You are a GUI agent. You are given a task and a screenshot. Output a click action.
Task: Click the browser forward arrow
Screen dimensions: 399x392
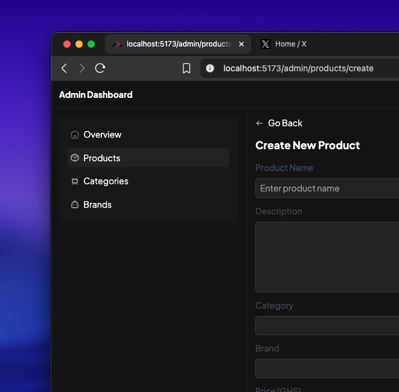[82, 68]
